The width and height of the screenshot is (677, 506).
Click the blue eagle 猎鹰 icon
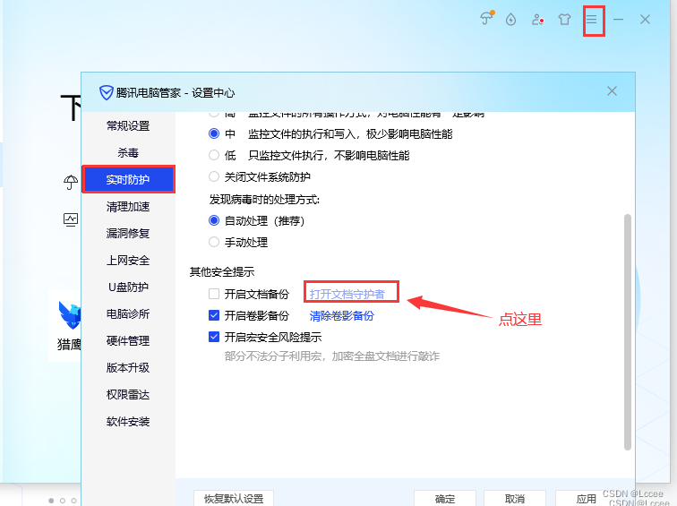coord(70,314)
